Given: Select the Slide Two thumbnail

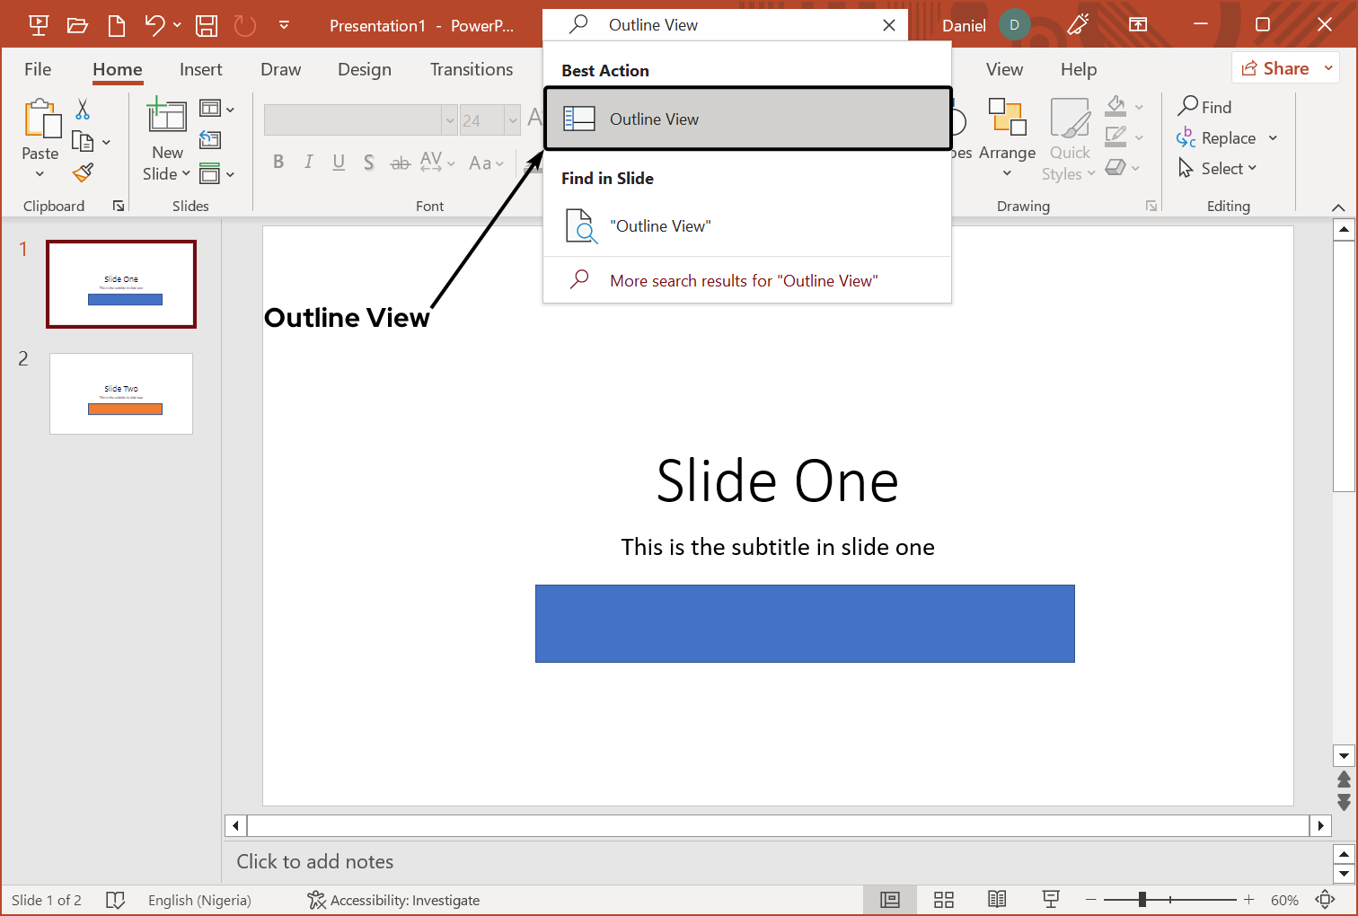Looking at the screenshot, I should point(121,394).
